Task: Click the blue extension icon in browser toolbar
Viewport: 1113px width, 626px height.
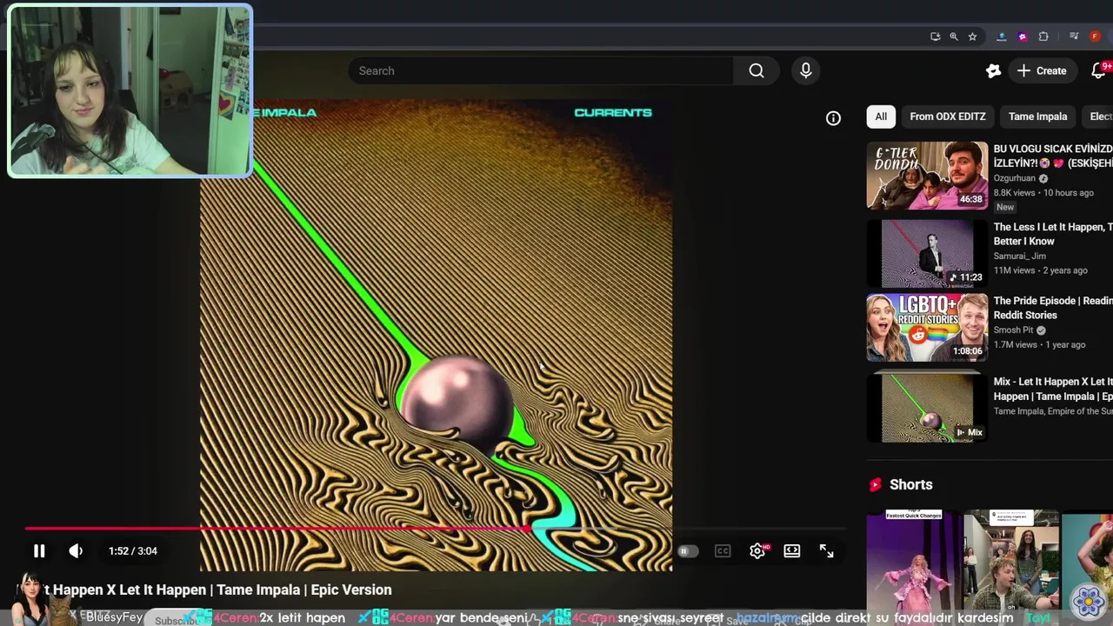Action: pyautogui.click(x=1002, y=37)
